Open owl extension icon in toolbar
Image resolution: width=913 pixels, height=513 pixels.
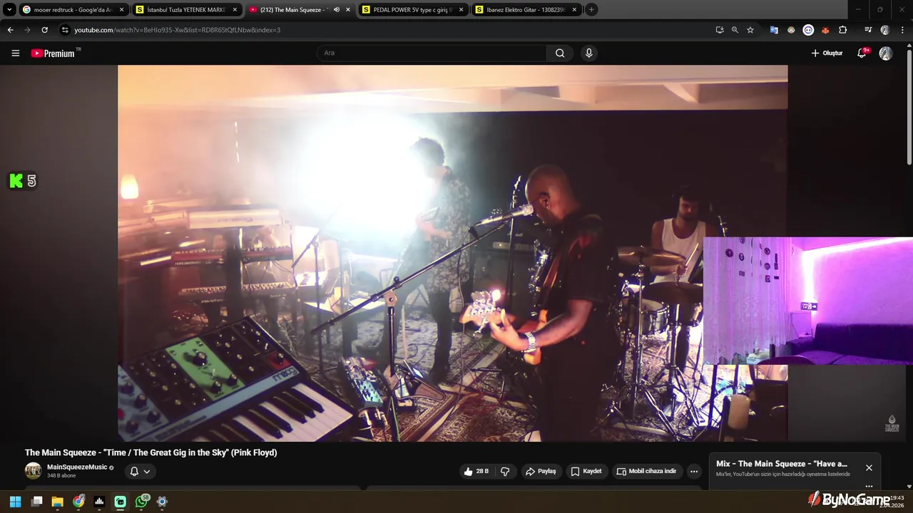click(x=791, y=30)
